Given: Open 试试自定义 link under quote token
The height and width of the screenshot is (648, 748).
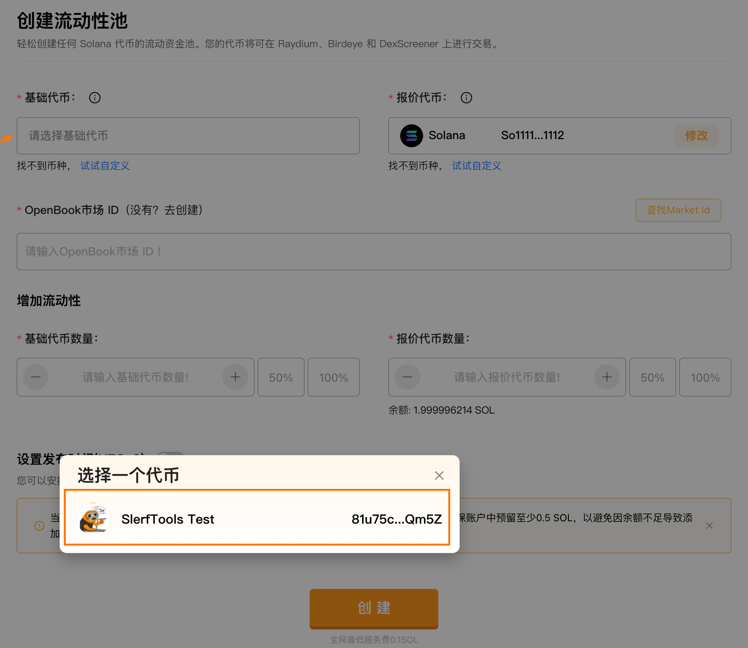Looking at the screenshot, I should (476, 166).
